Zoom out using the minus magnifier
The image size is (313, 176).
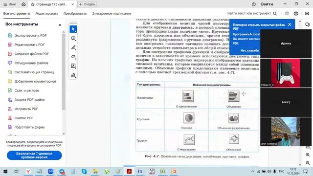(x=308, y=163)
